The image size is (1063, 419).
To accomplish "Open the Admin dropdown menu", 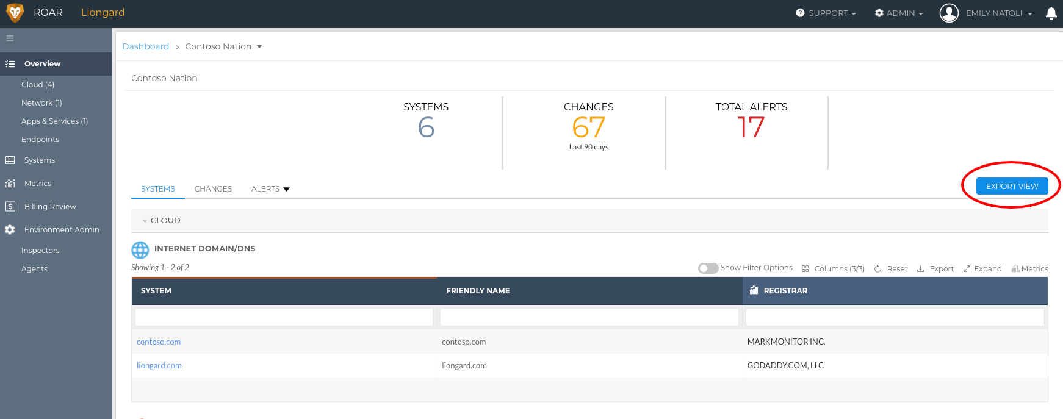I will [899, 13].
